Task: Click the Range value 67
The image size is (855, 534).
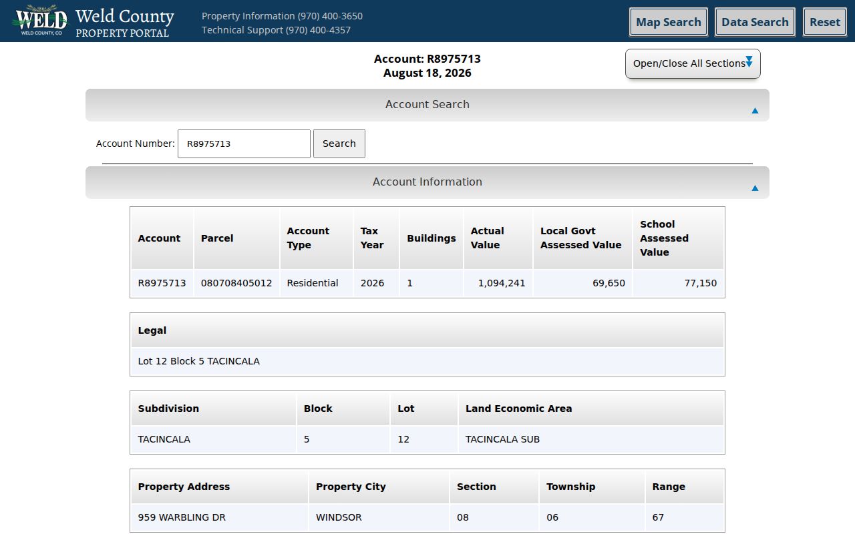Action: (x=658, y=517)
